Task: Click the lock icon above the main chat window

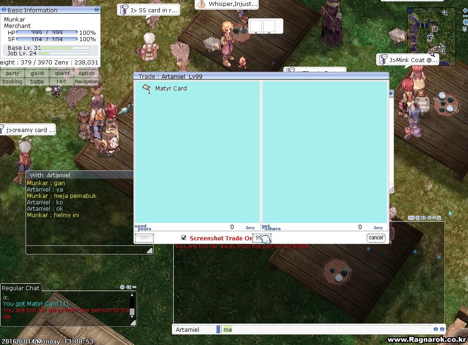Action: pyautogui.click(x=439, y=218)
